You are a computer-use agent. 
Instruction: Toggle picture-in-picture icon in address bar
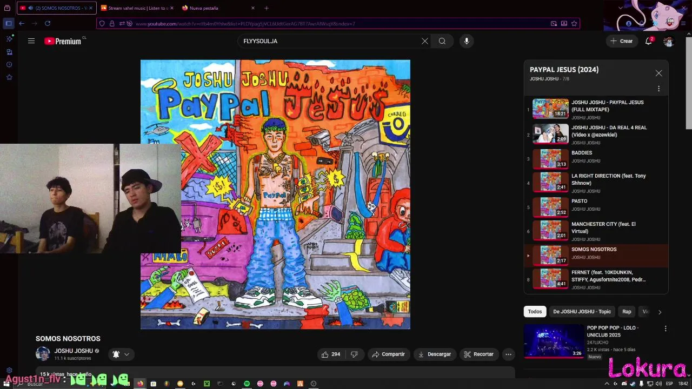coord(554,23)
